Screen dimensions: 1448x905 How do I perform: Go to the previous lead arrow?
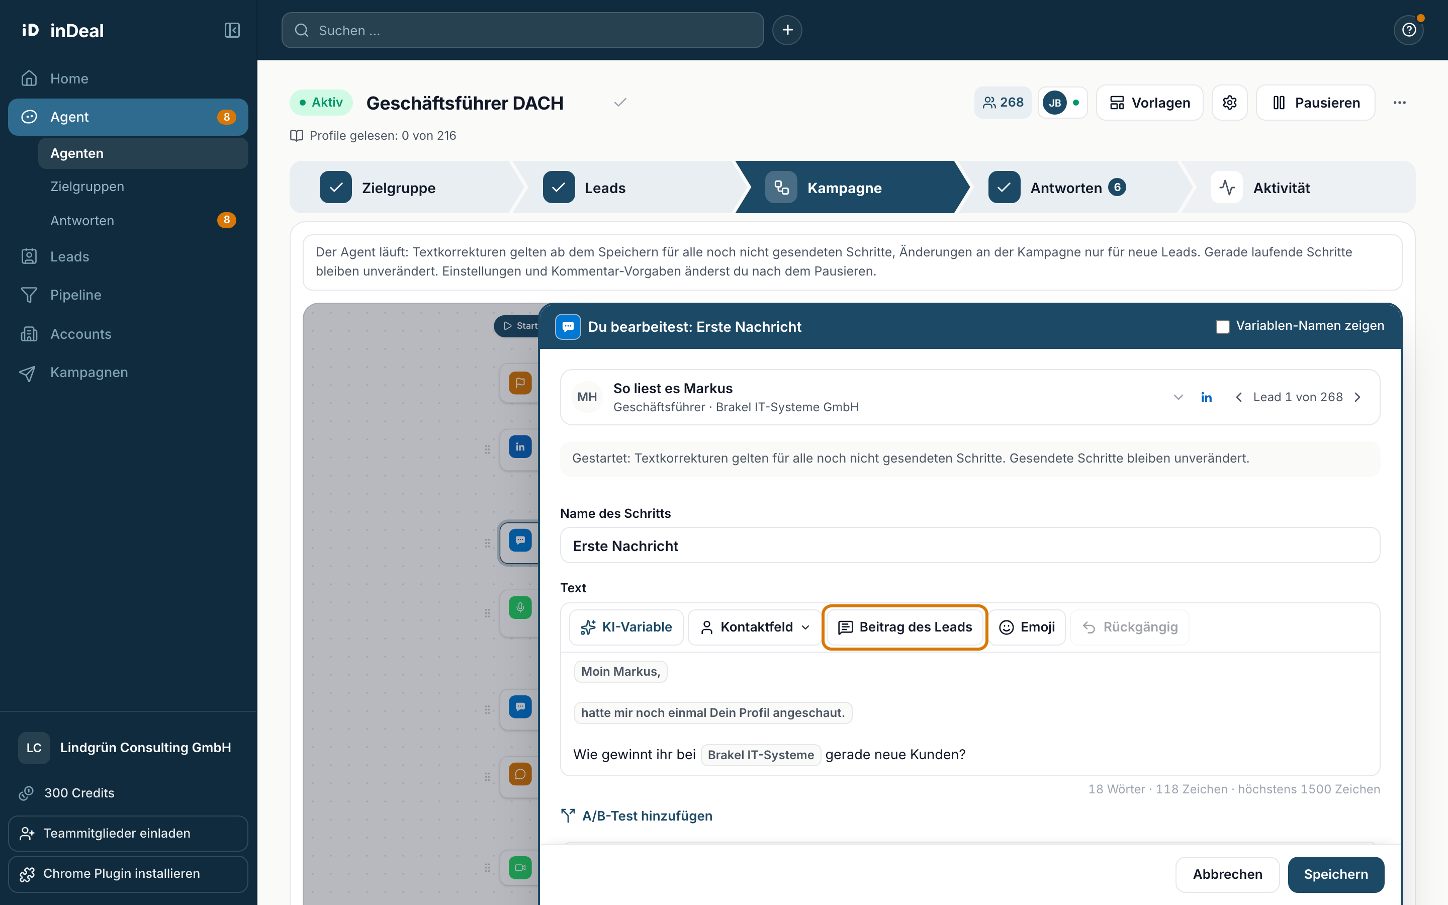(1238, 397)
